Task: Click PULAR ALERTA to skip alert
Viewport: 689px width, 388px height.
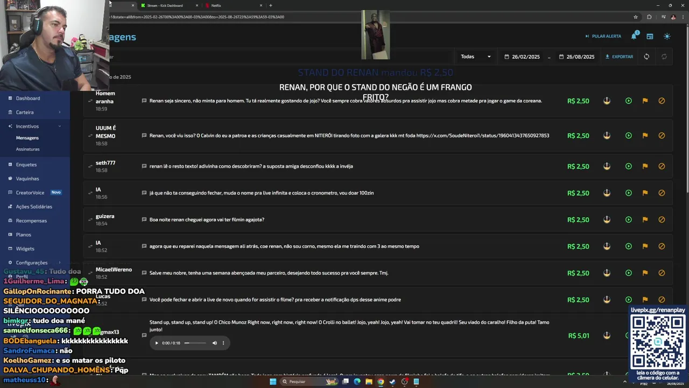Action: click(x=603, y=36)
